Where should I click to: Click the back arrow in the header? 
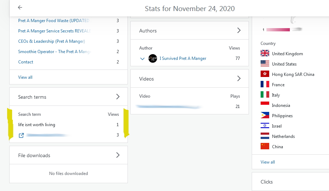pyautogui.click(x=20, y=7)
